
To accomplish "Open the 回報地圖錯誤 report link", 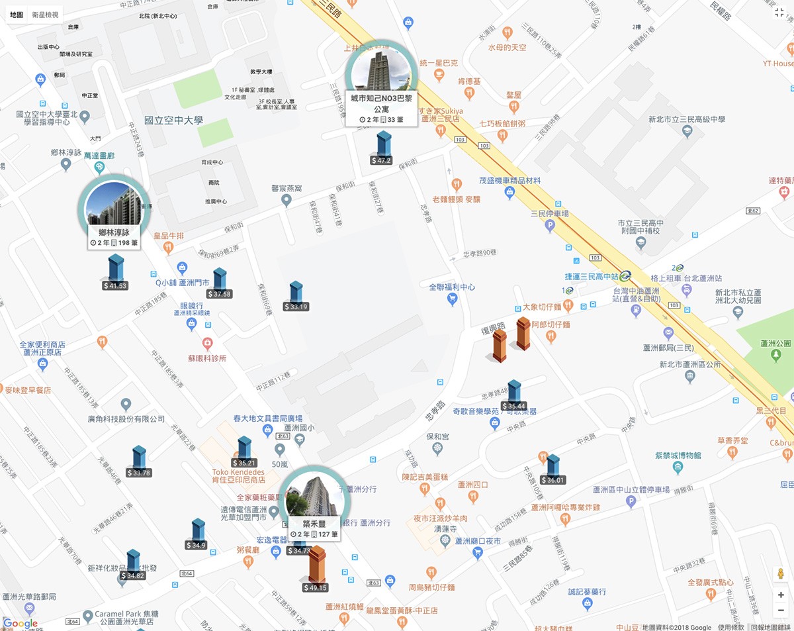I will click(x=770, y=627).
